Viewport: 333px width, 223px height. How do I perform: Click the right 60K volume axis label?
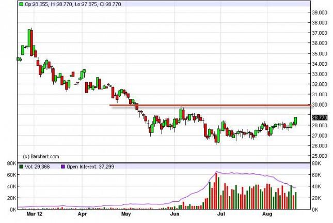(316, 175)
